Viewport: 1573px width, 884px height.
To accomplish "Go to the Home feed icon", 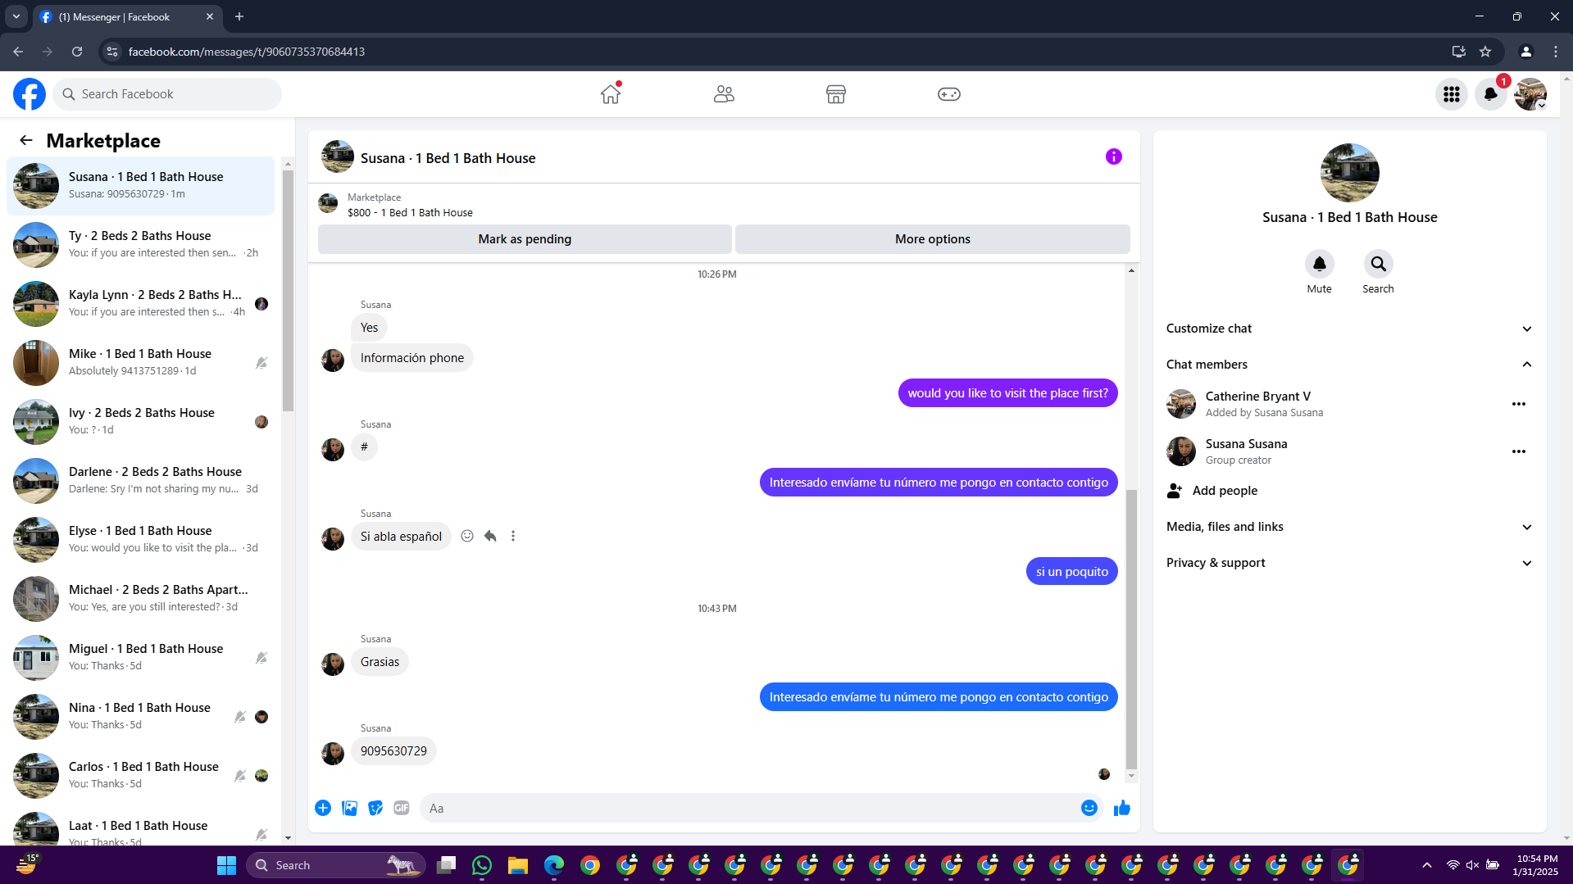I will click(x=611, y=94).
